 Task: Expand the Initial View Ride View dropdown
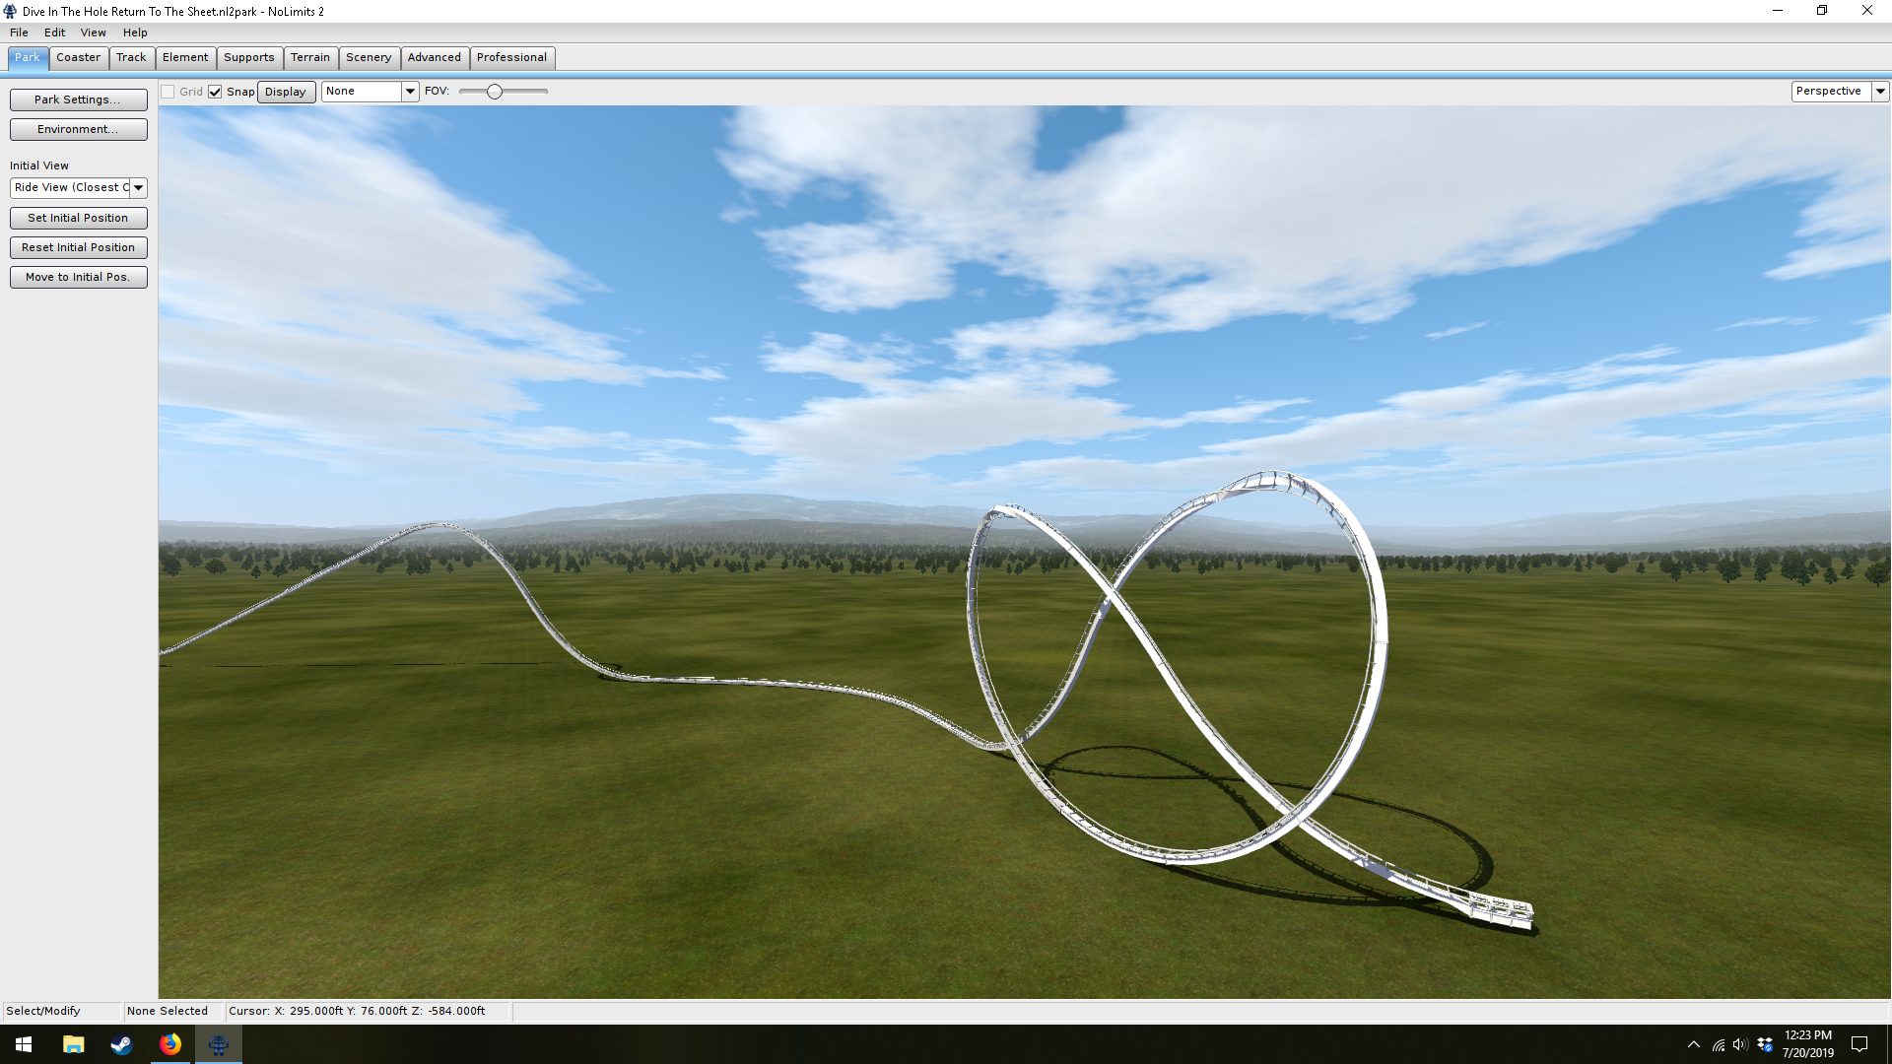click(x=139, y=187)
